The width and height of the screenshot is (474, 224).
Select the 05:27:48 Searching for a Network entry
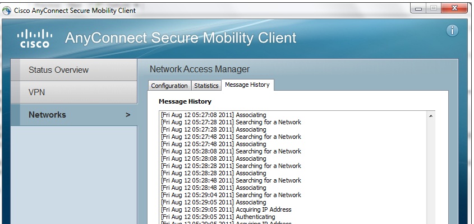[x=231, y=137]
